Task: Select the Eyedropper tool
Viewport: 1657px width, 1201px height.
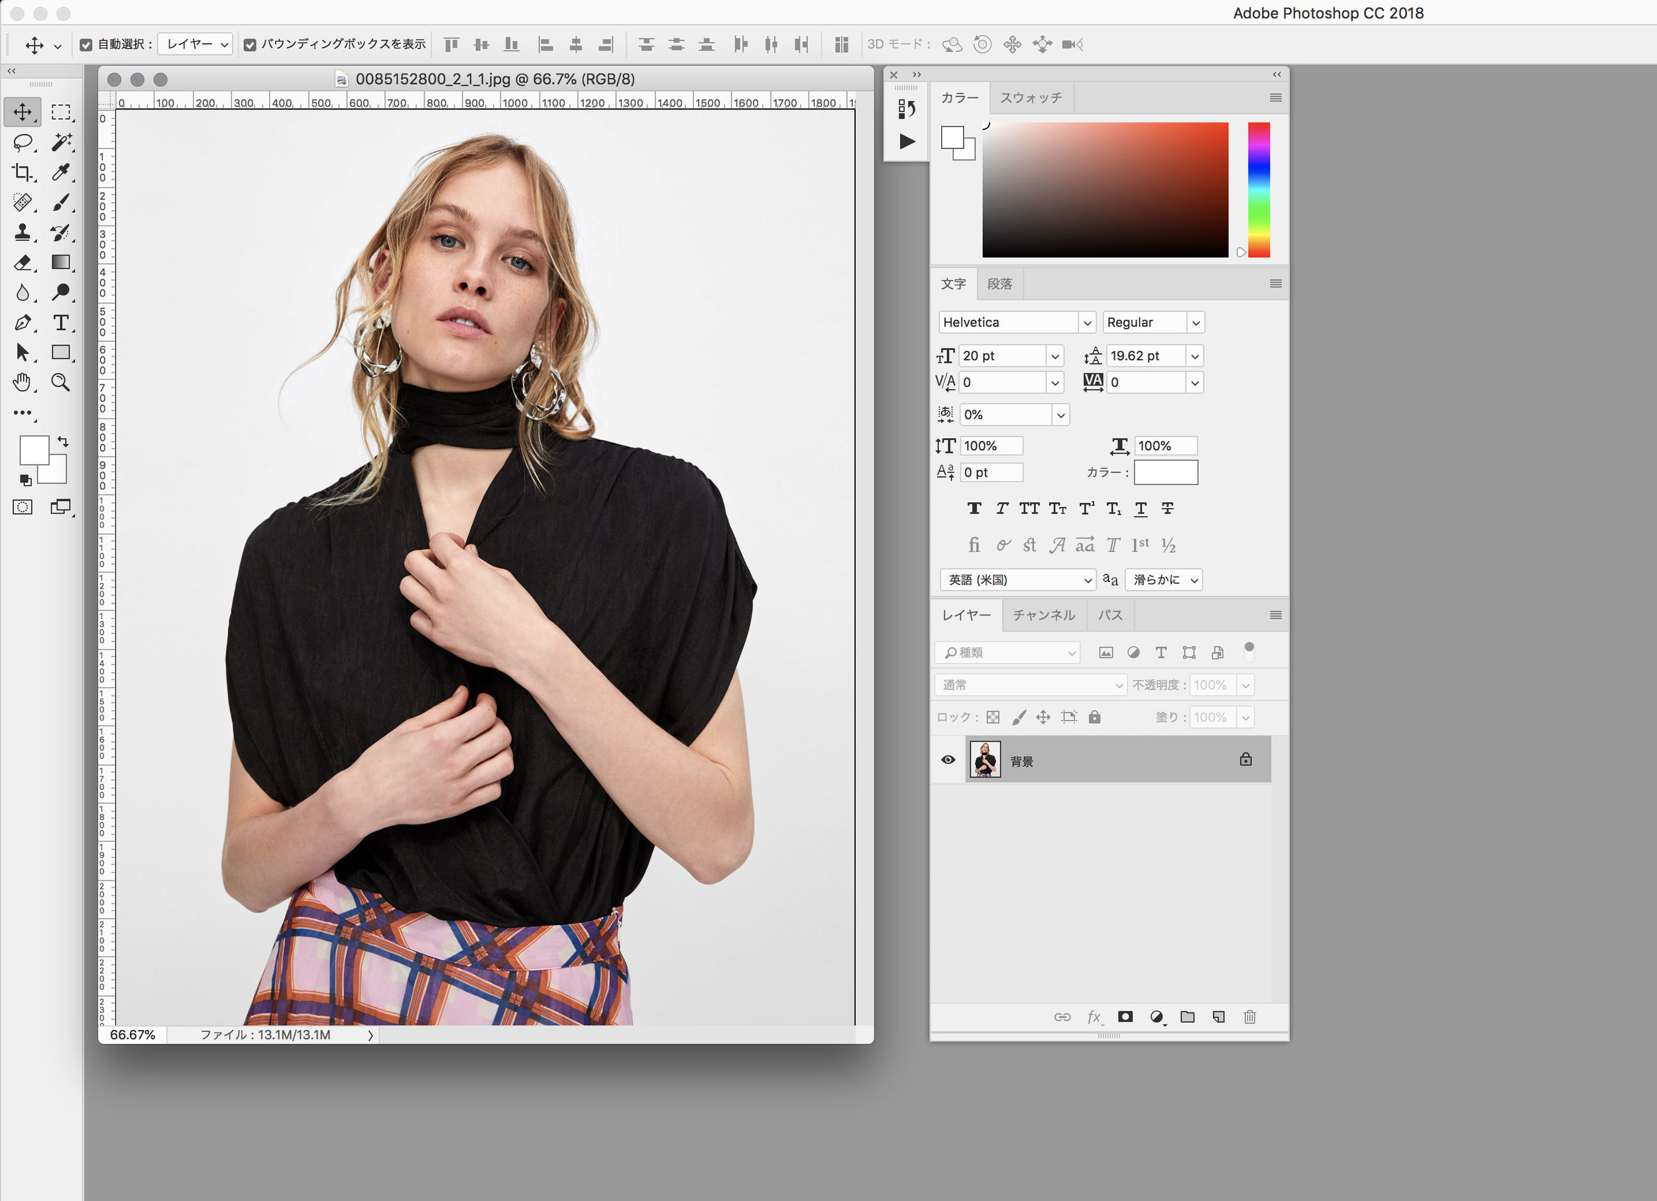Action: [60, 172]
